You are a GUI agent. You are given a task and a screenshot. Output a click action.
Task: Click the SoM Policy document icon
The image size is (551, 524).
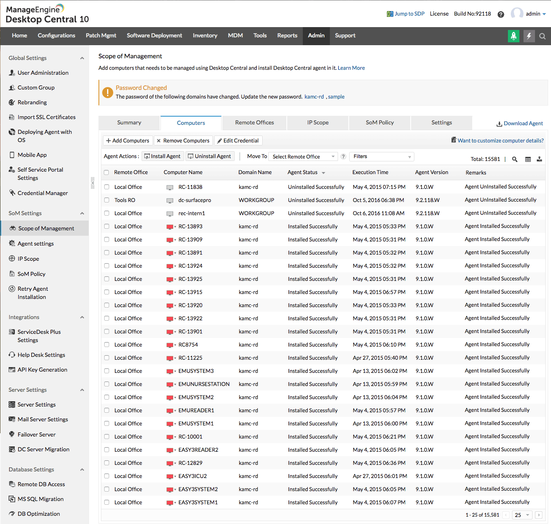[12, 273]
